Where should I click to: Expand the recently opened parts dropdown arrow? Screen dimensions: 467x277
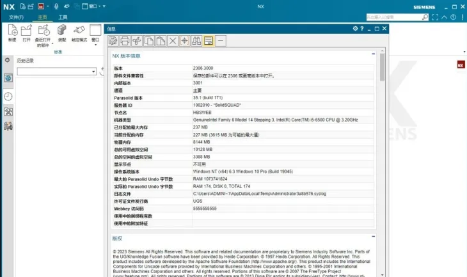click(52, 44)
